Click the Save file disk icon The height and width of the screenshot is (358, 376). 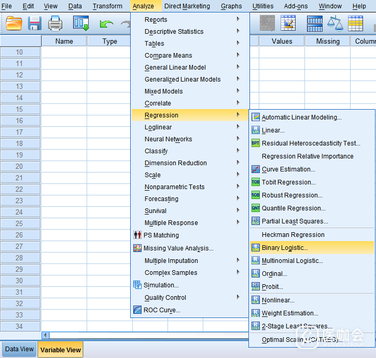[35, 23]
